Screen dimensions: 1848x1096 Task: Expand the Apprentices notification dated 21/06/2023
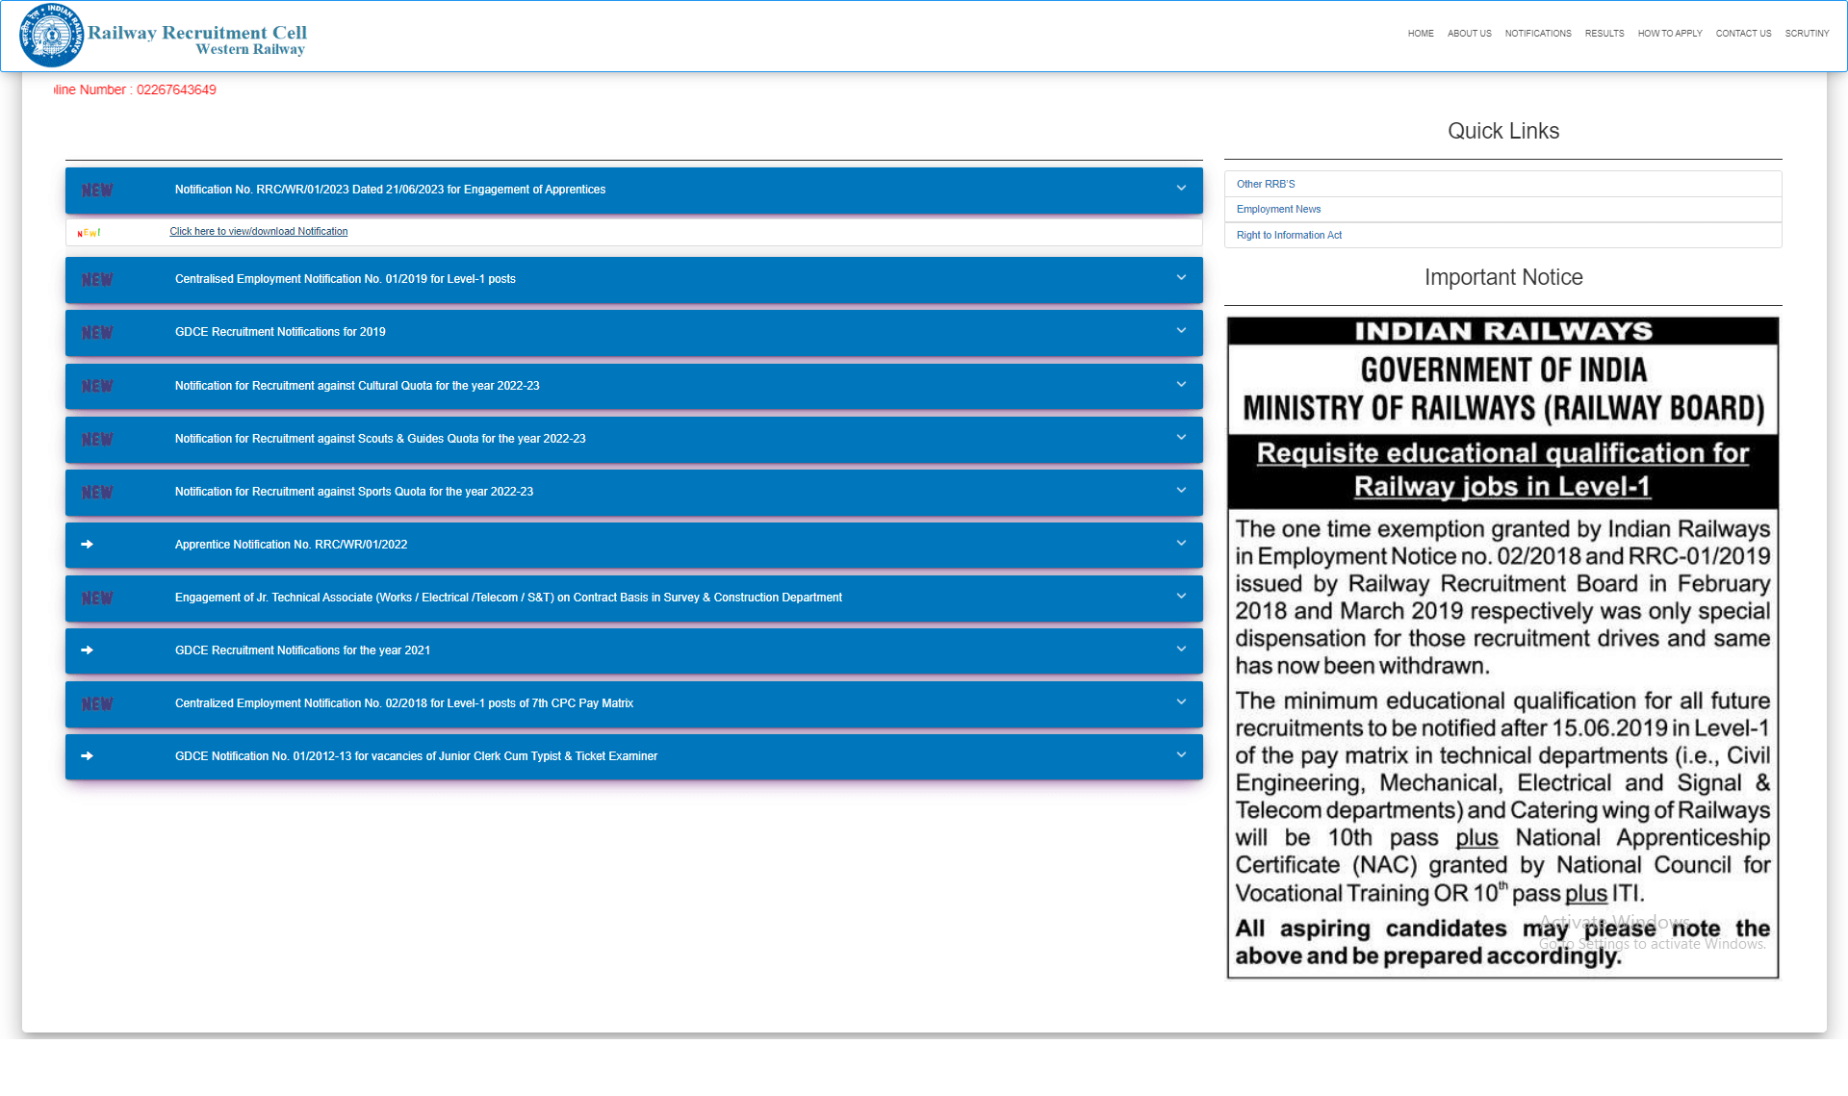click(1182, 189)
